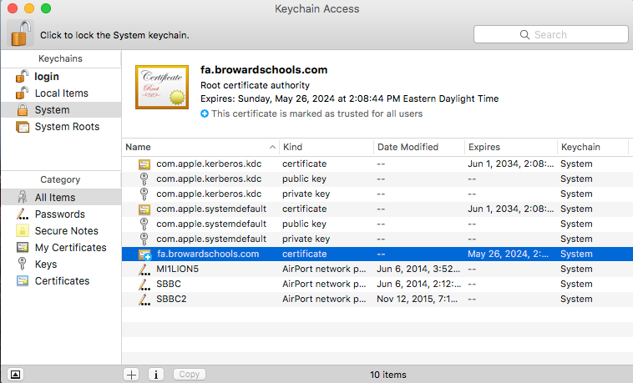633x383 pixels.
Task: Show the Certificates category
Action: [x=61, y=280]
